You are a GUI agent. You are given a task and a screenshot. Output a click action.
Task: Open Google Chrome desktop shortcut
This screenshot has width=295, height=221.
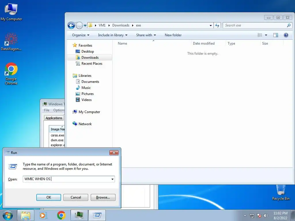click(11, 74)
